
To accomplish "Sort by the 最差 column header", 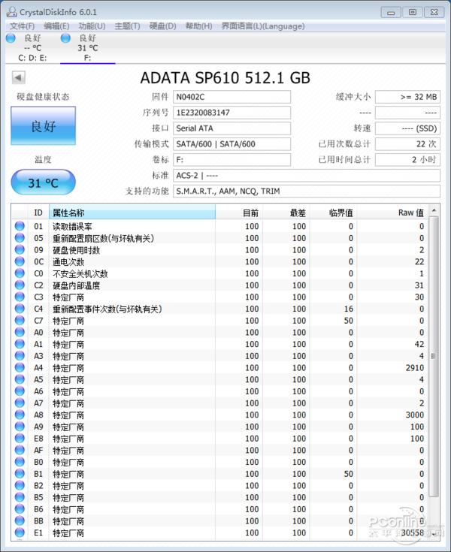I will [286, 213].
